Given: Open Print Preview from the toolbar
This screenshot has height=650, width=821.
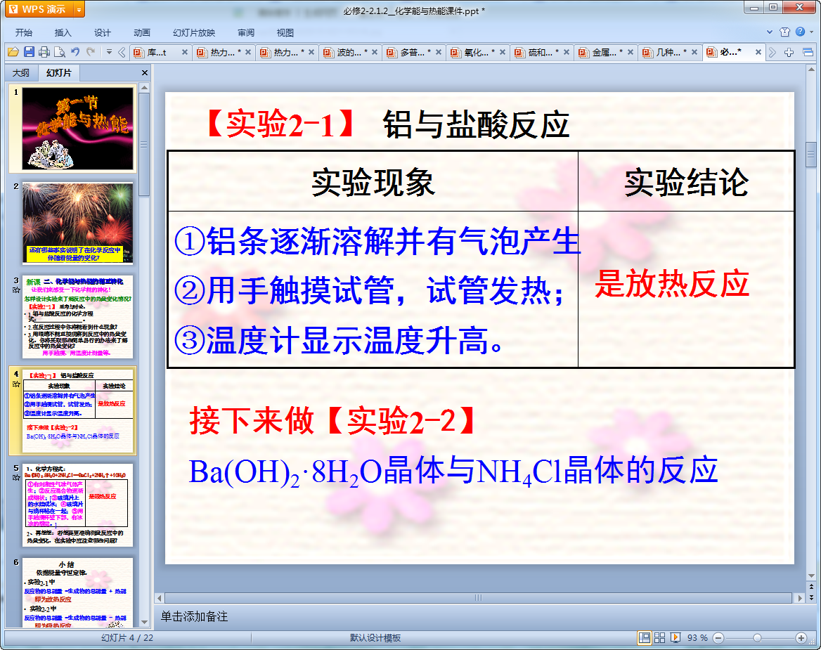Looking at the screenshot, I should 60,52.
